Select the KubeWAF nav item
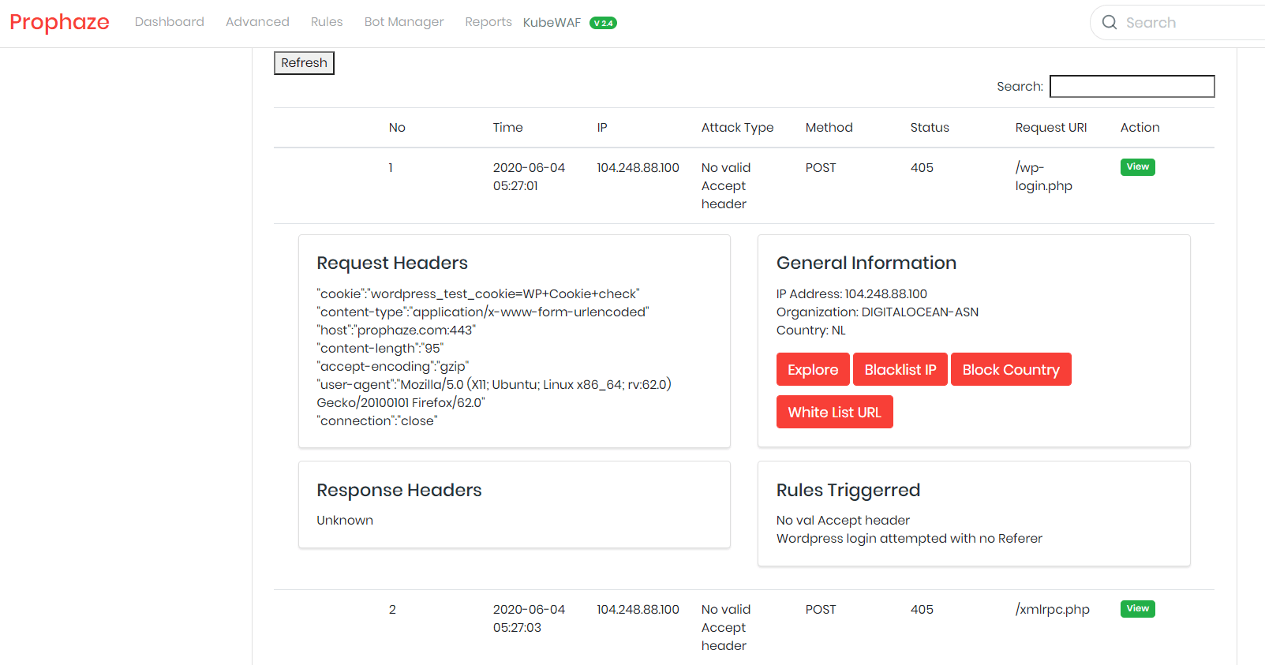The image size is (1265, 665). click(x=552, y=23)
